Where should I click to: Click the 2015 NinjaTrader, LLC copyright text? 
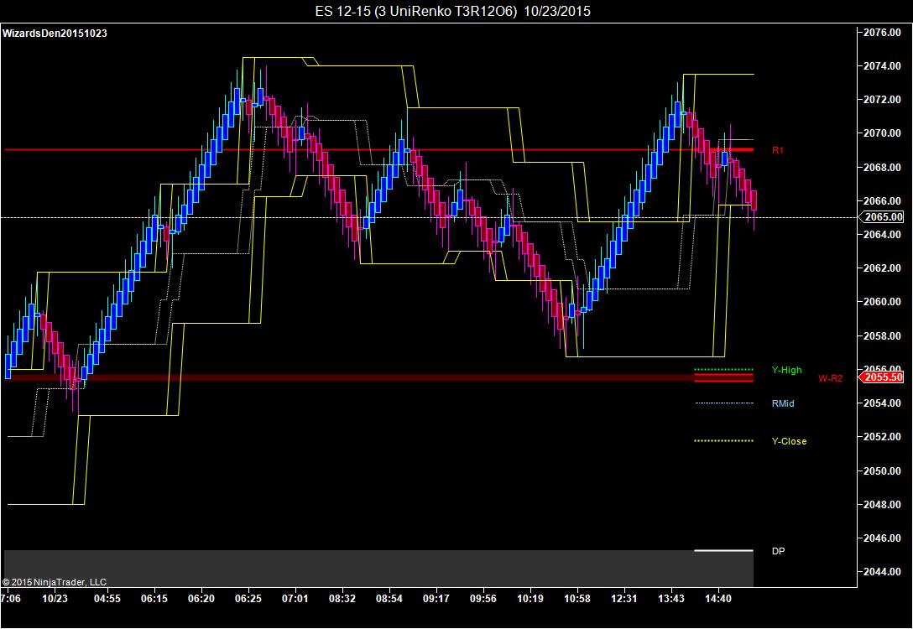pos(55,582)
